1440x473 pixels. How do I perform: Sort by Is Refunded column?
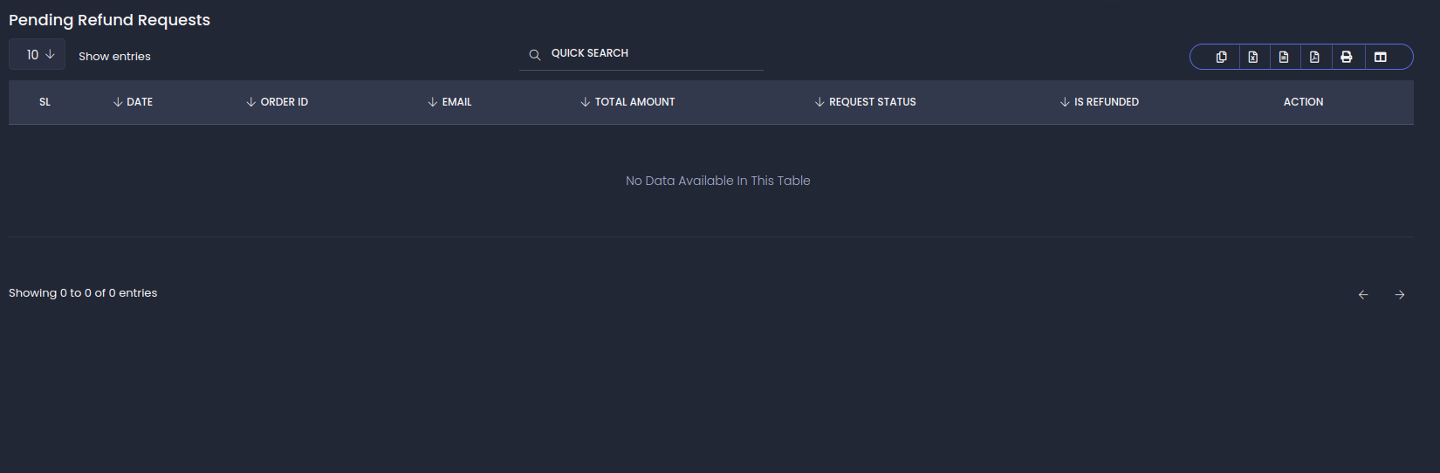pos(1099,102)
